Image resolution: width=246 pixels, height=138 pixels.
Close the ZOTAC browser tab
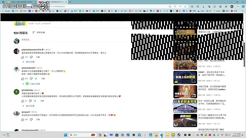point(35,2)
